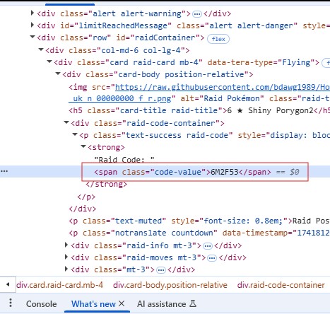Select the closing p tag line

coord(86,197)
